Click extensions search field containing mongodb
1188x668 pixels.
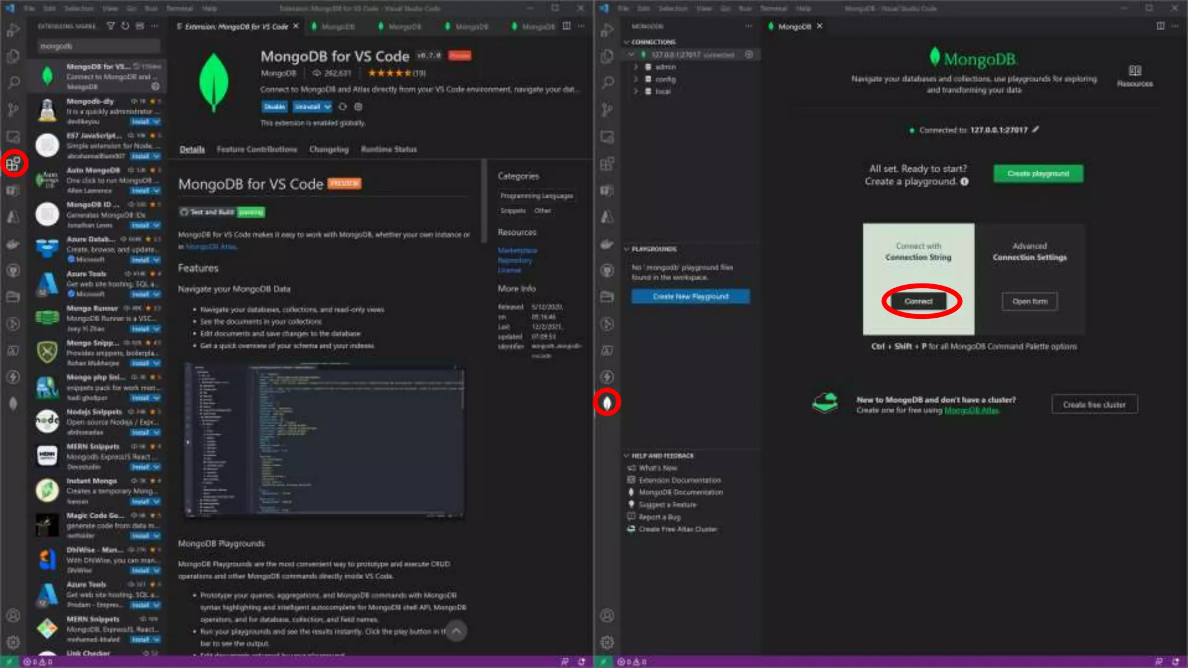(x=99, y=46)
